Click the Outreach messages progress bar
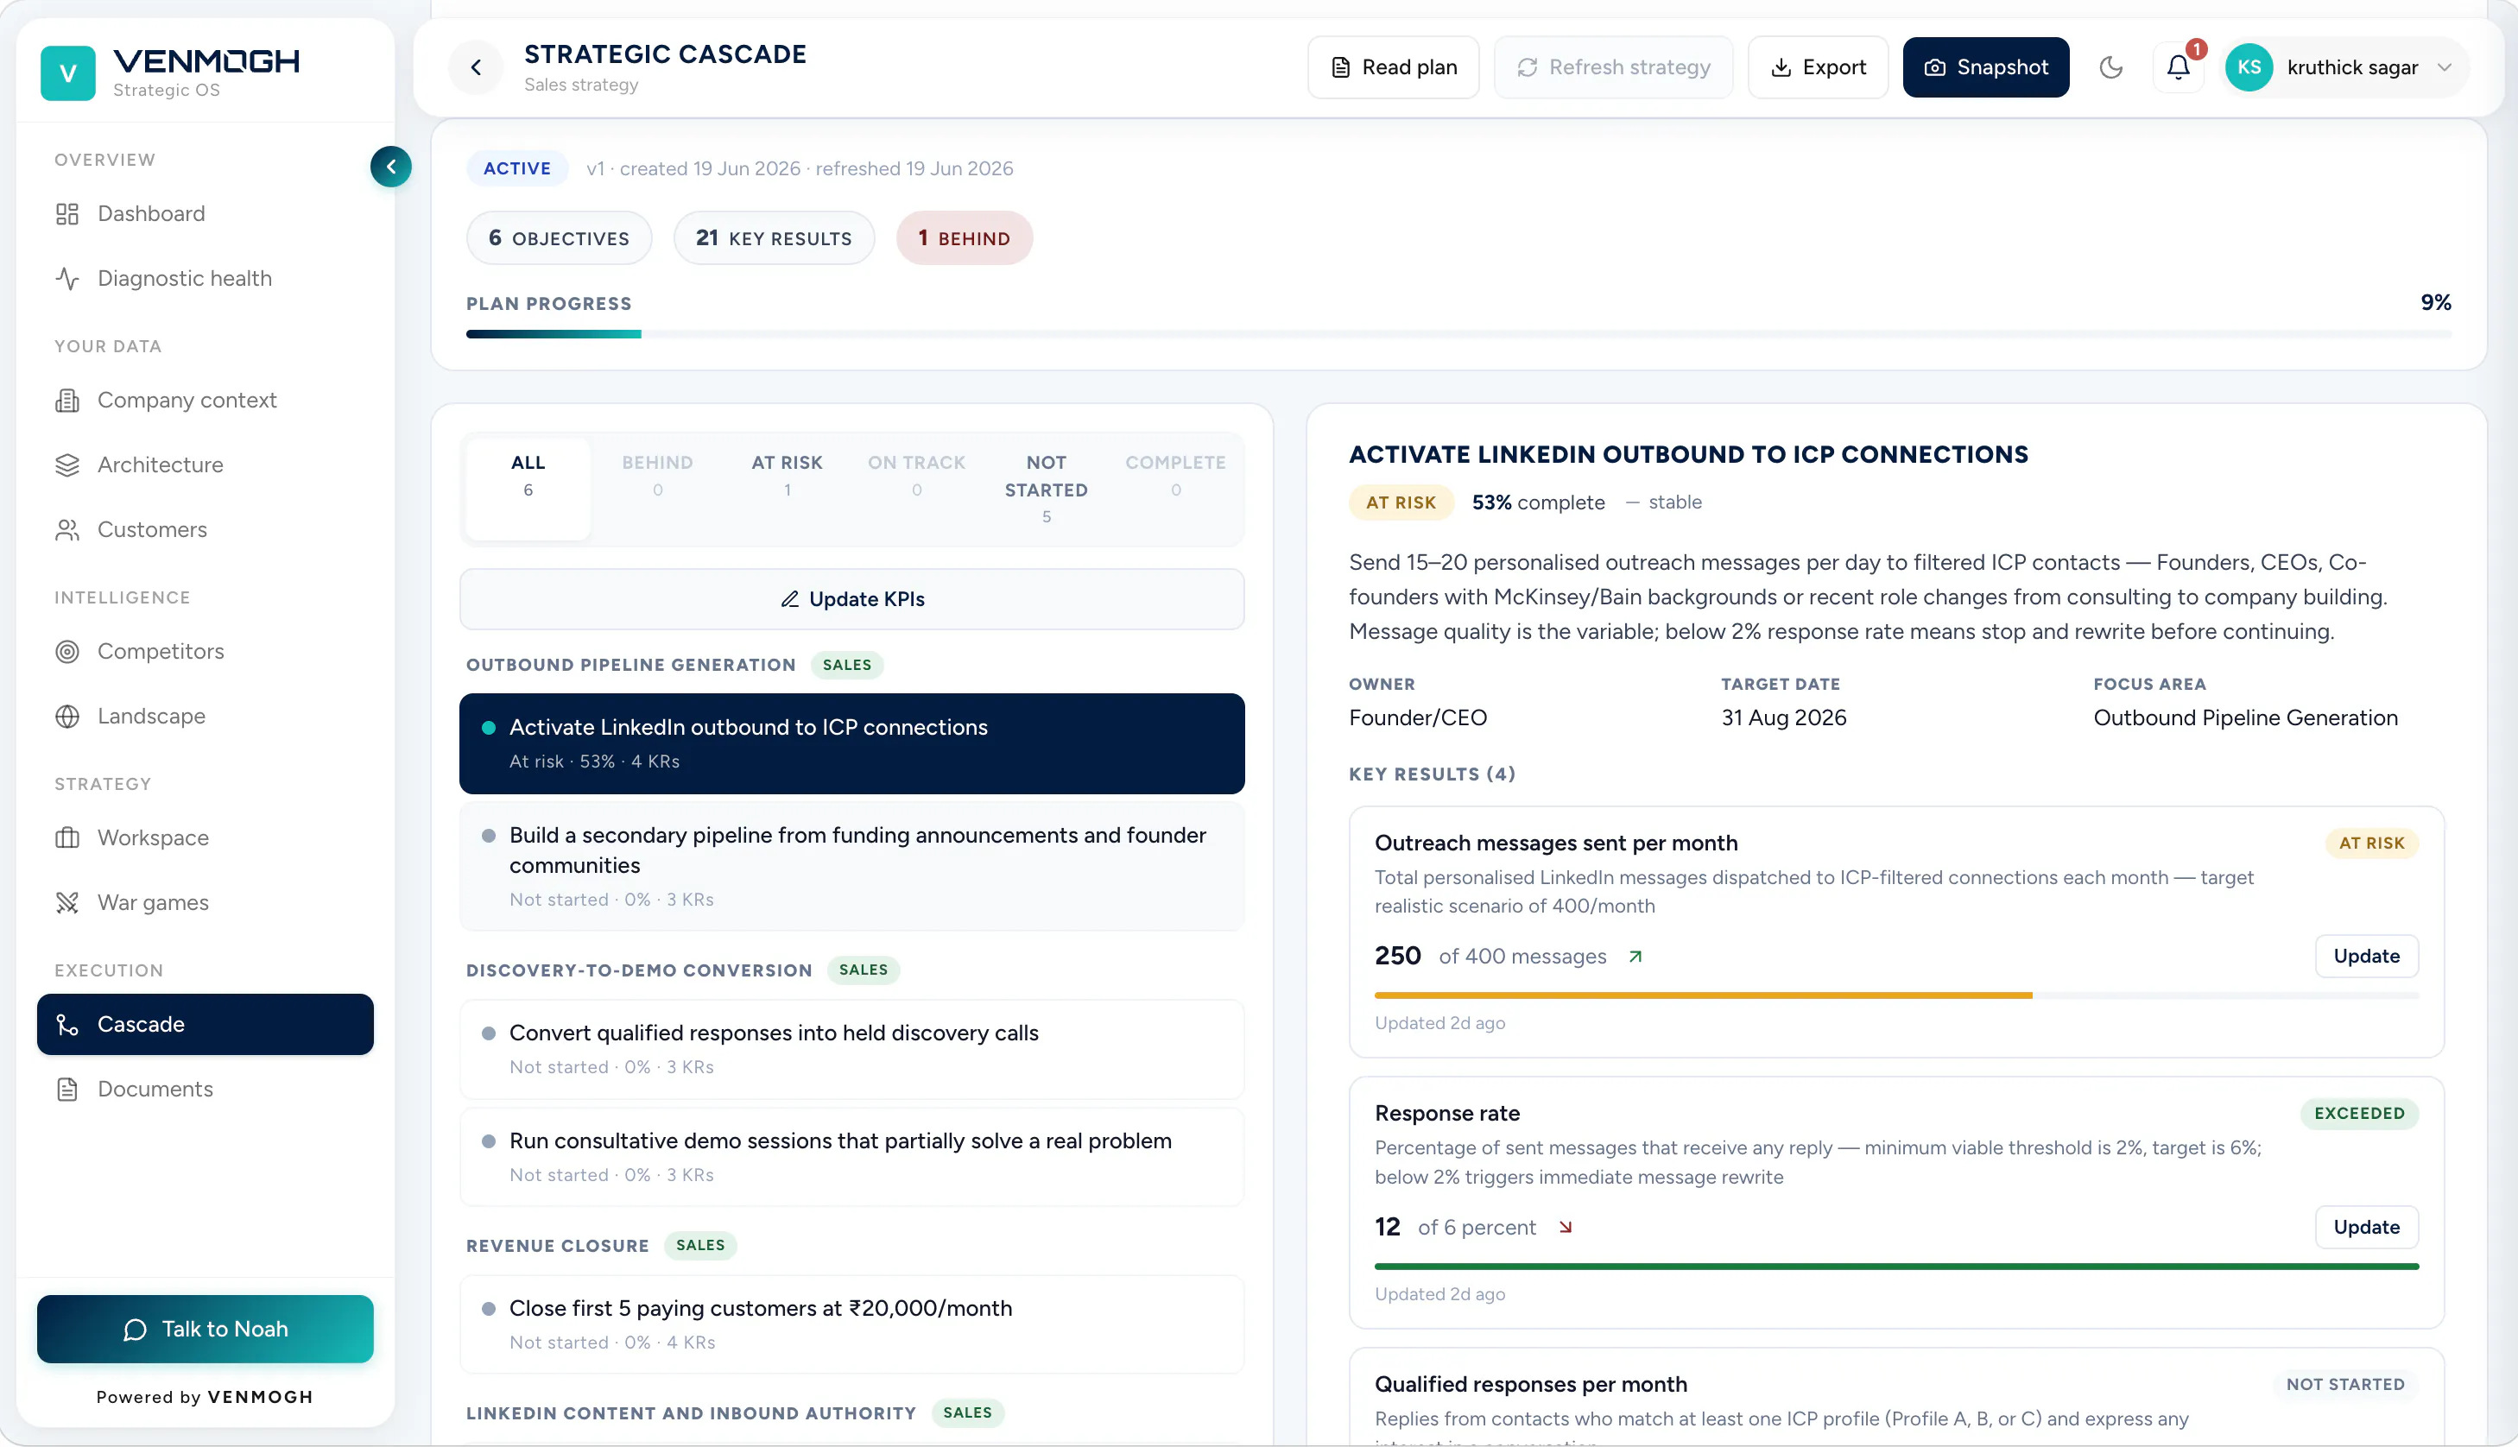Image resolution: width=2518 pixels, height=1447 pixels. [x=1896, y=995]
